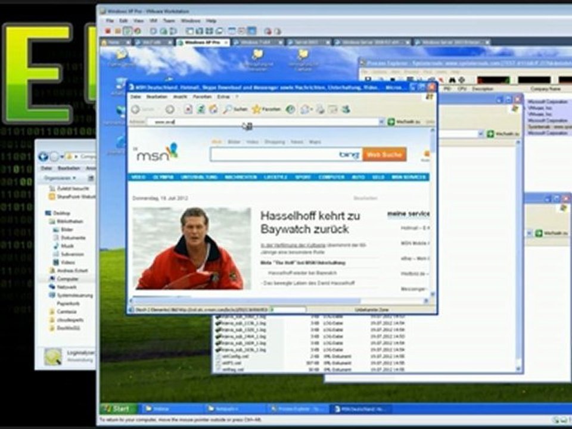
Task: Open the IE Extras menu
Action: coord(223,97)
